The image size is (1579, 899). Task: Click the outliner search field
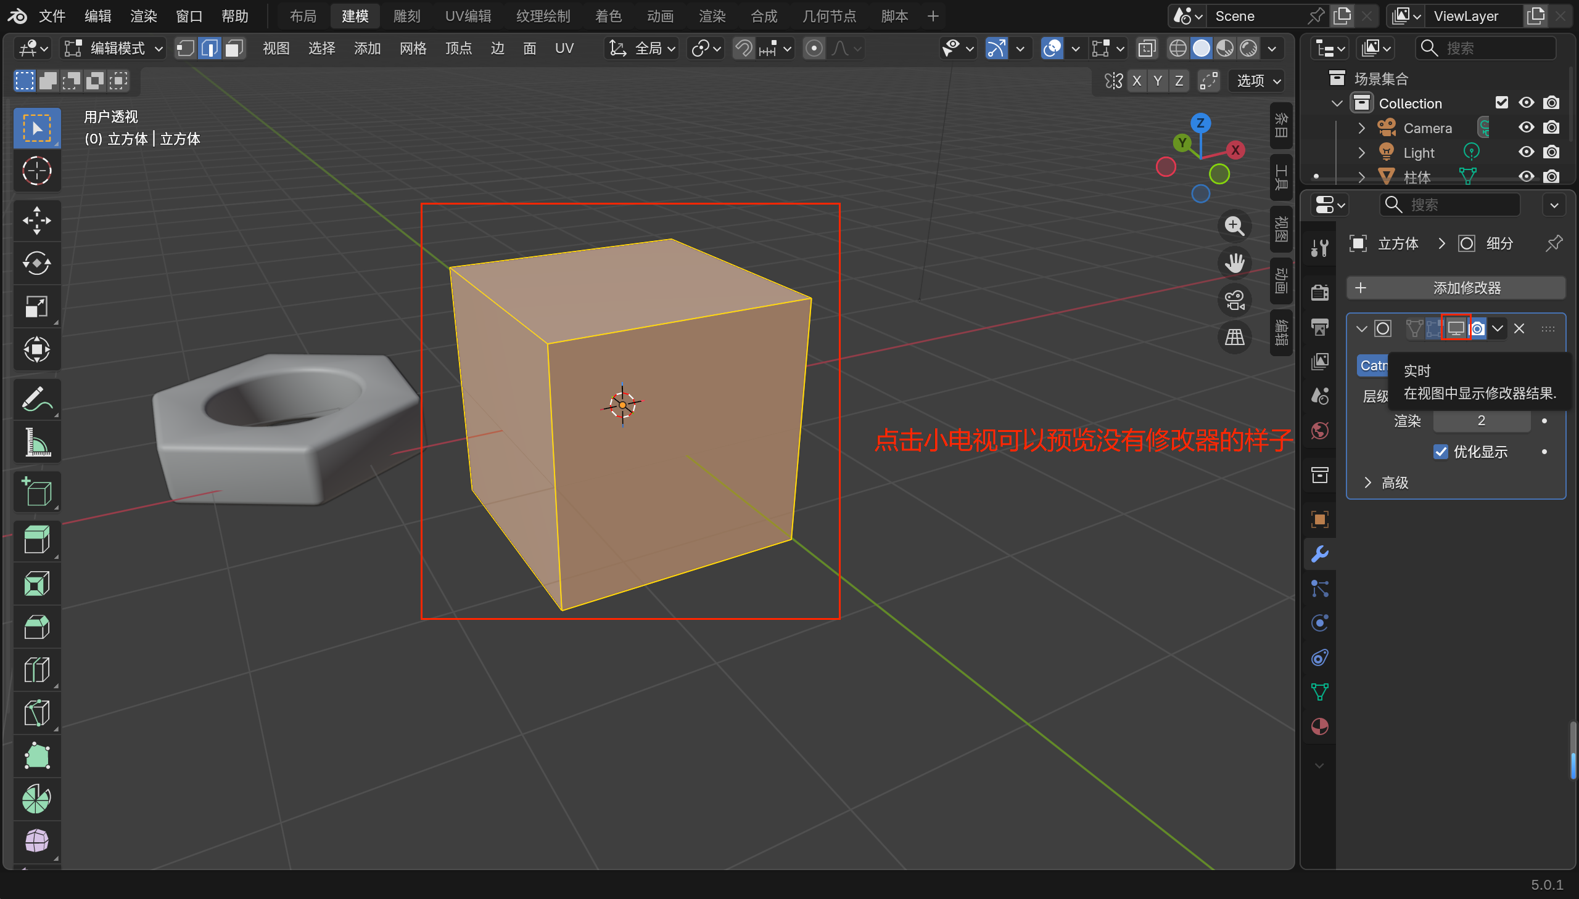(x=1485, y=48)
